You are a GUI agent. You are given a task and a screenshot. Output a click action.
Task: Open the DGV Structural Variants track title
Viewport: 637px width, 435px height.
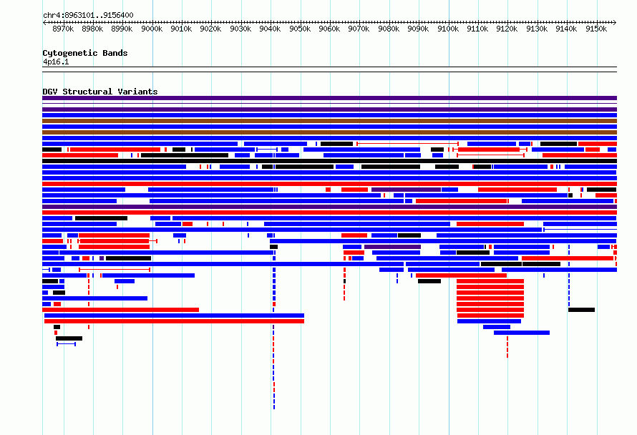click(100, 92)
